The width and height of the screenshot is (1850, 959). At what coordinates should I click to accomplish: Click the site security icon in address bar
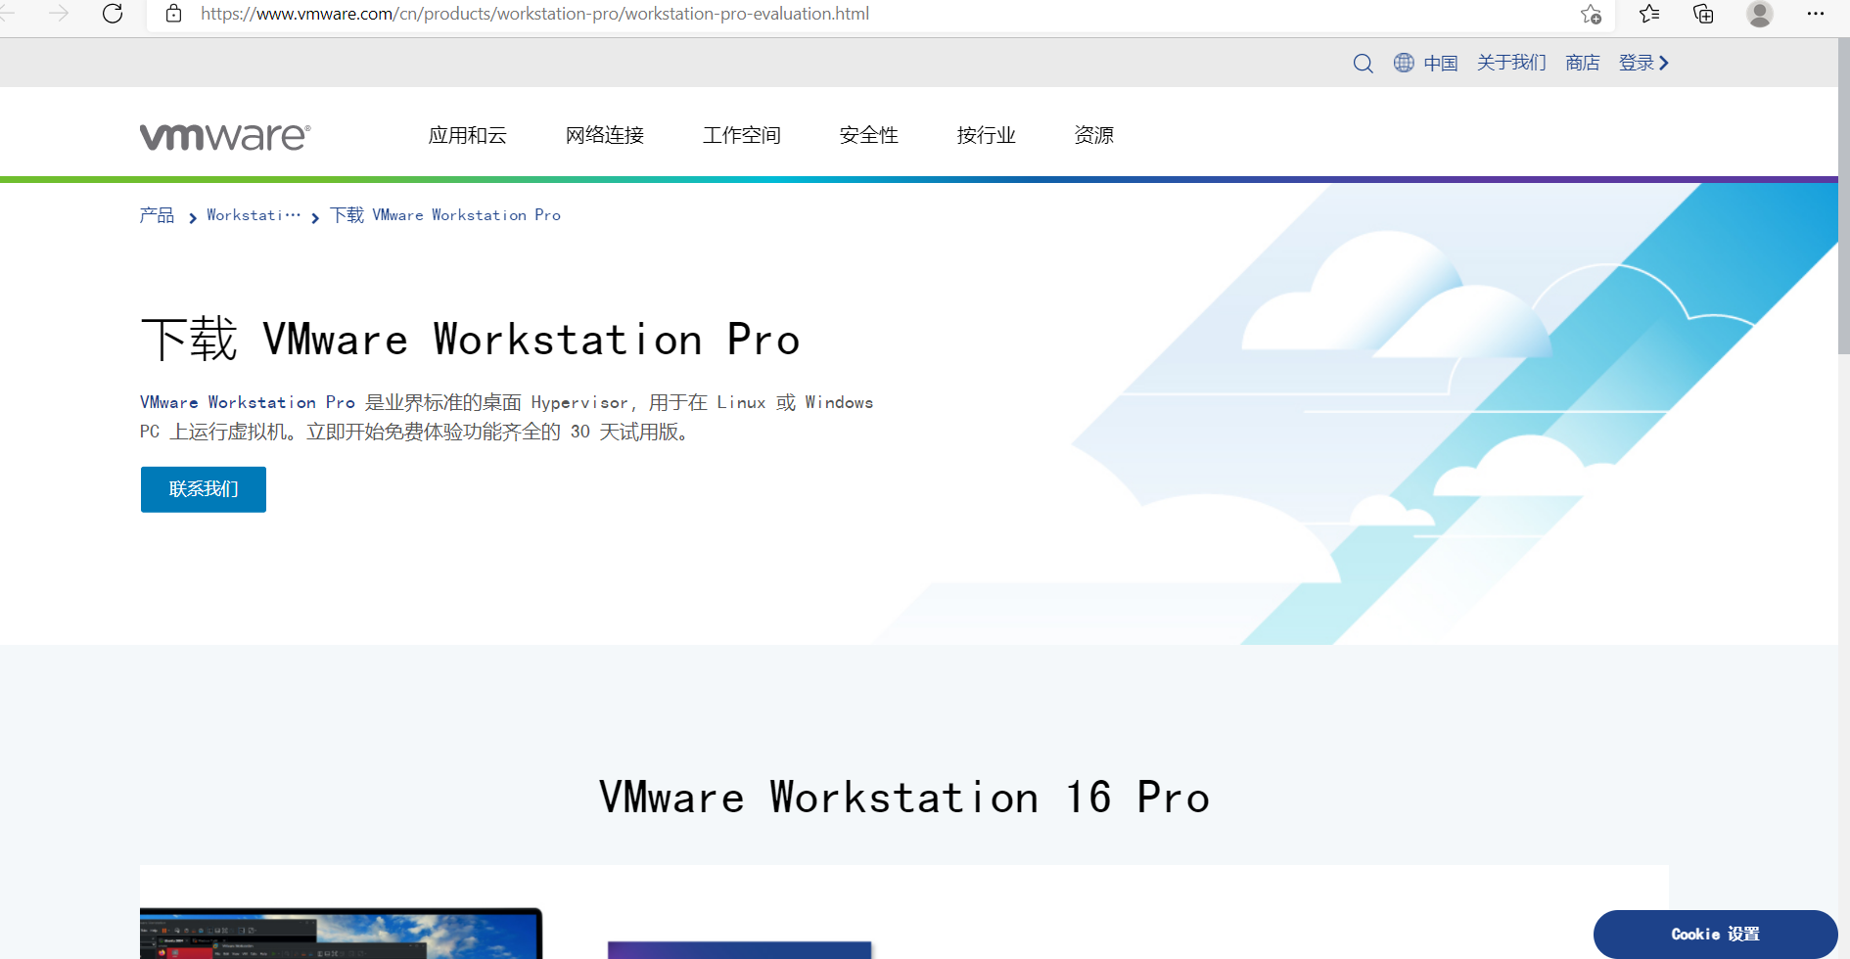(x=173, y=14)
